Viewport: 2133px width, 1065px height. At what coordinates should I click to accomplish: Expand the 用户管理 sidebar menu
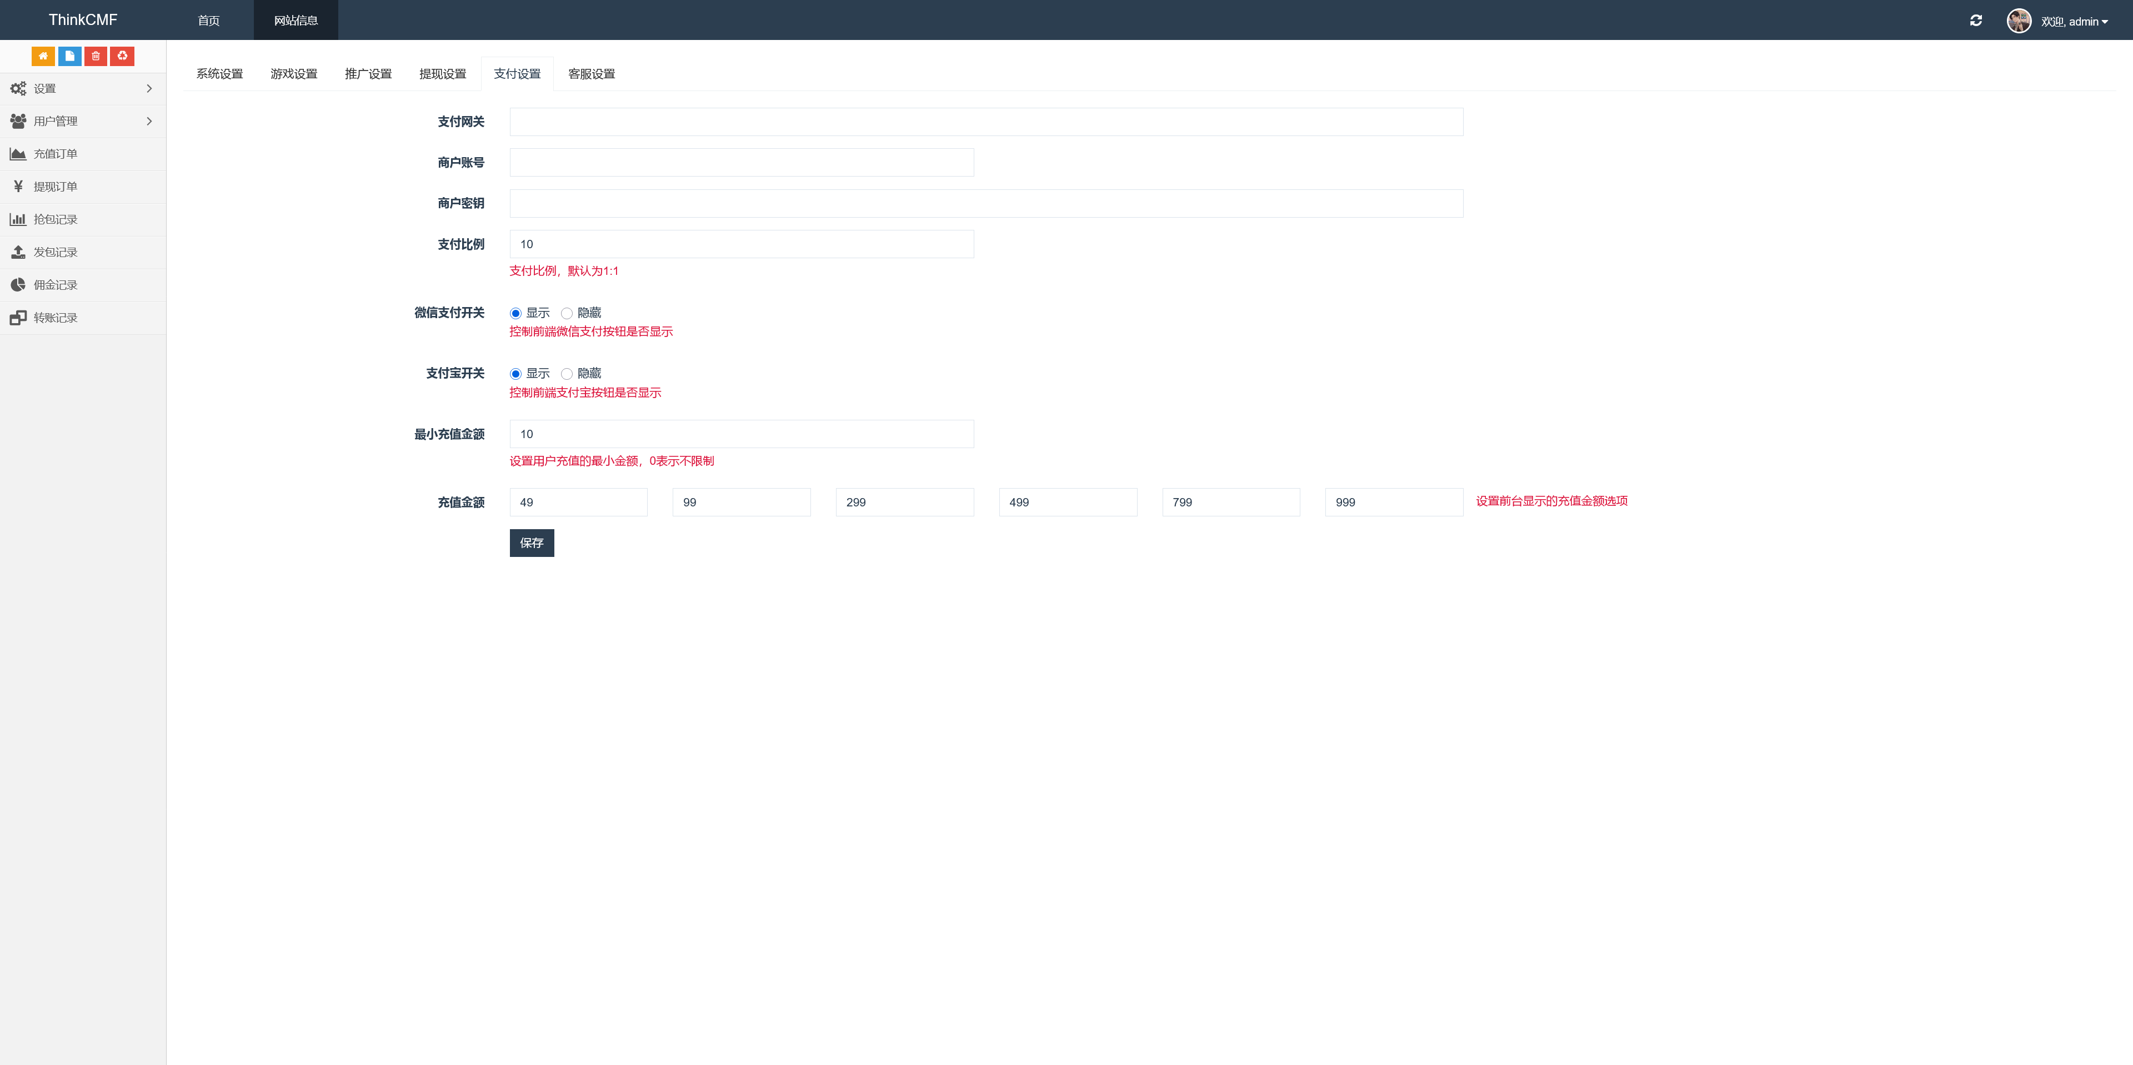click(x=83, y=121)
